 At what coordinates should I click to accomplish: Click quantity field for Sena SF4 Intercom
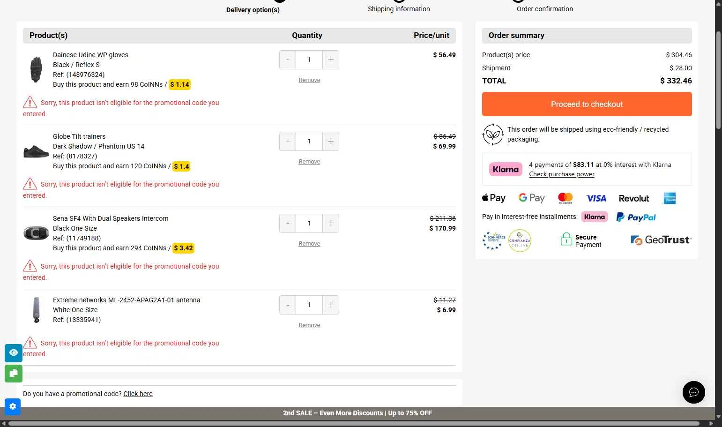tap(309, 223)
